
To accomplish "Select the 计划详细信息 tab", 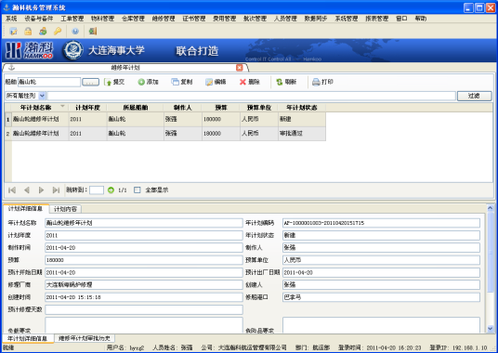I will pos(25,209).
